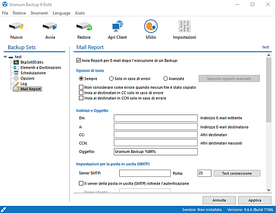Launch Apri Client icon
This screenshot has width=276, height=213.
pos(117,26)
